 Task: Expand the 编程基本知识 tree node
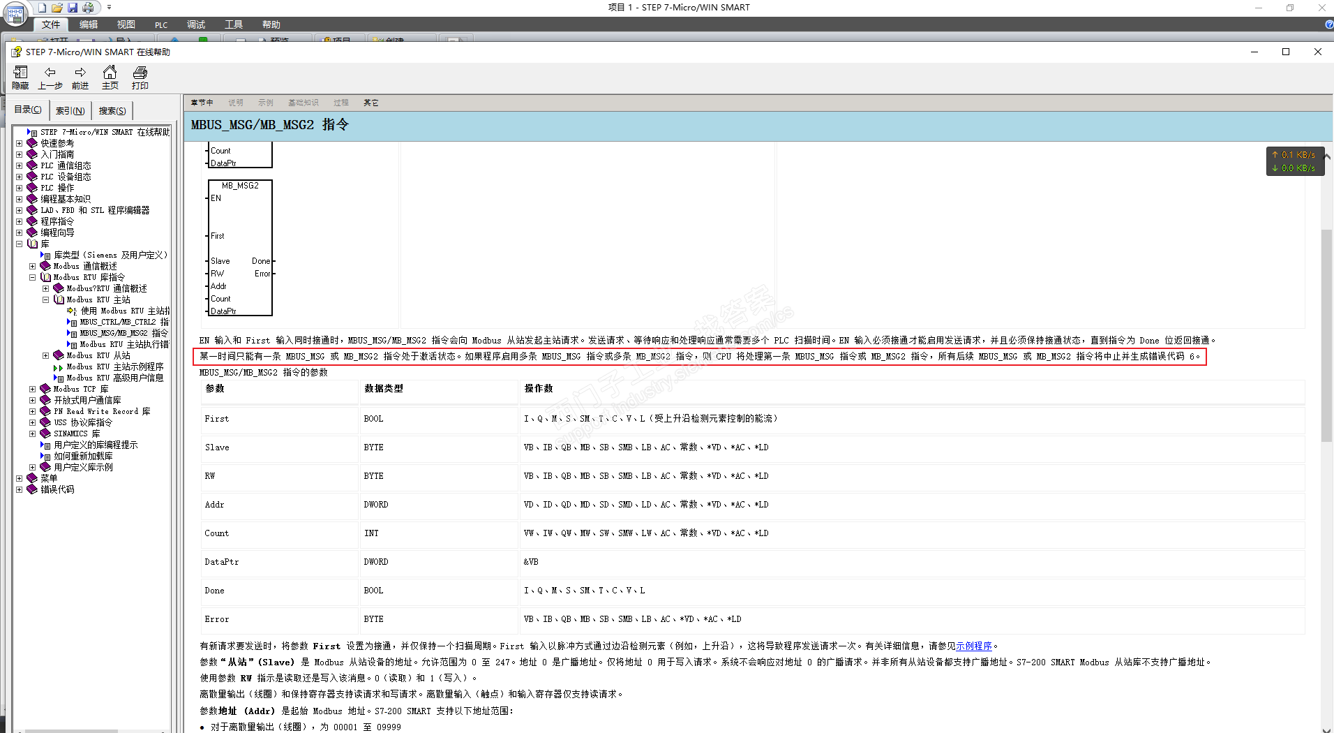[x=20, y=199]
